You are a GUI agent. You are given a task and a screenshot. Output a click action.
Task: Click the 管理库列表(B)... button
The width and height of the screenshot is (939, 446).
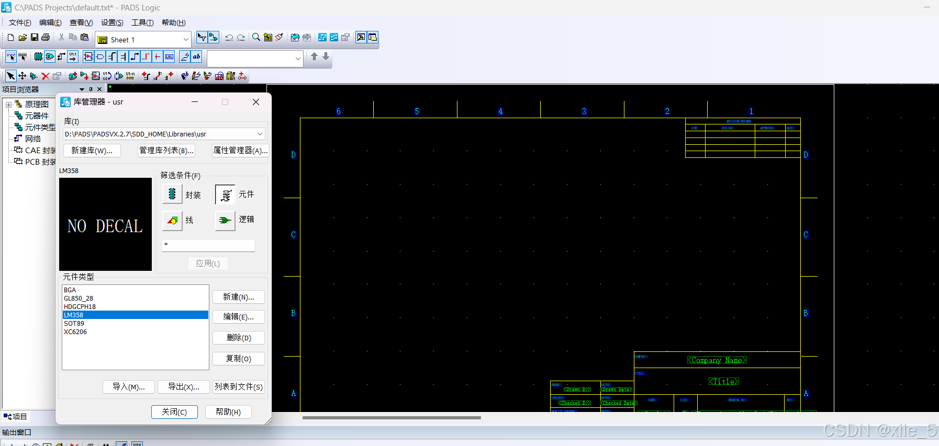pyautogui.click(x=166, y=151)
